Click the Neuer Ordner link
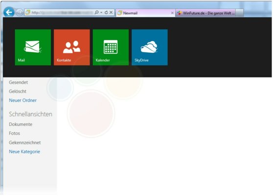 pos(23,100)
